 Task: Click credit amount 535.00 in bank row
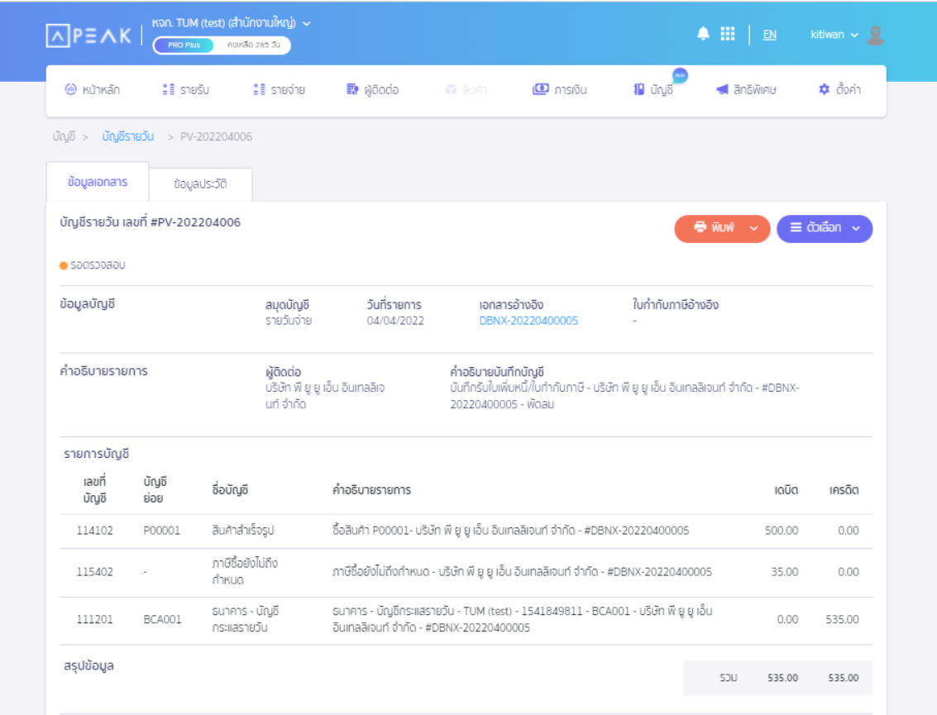(843, 619)
